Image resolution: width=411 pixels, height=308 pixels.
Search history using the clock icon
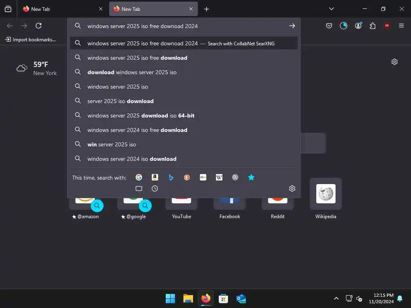155,188
